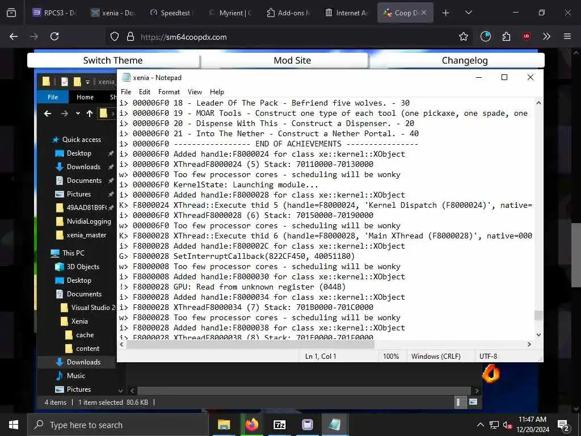Image resolution: width=581 pixels, height=436 pixels.
Task: Switch to the Internet Archive tab
Action: click(347, 13)
